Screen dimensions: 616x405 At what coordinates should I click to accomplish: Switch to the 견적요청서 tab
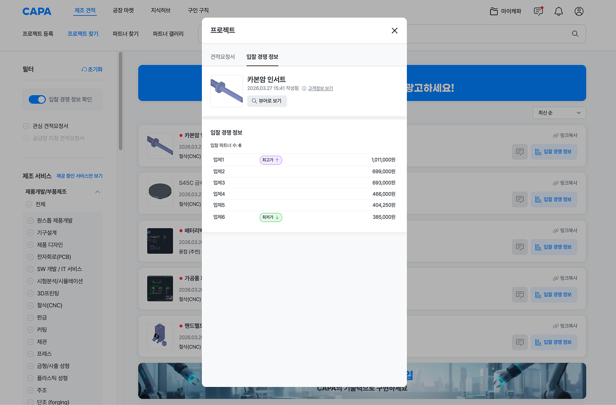pyautogui.click(x=223, y=57)
